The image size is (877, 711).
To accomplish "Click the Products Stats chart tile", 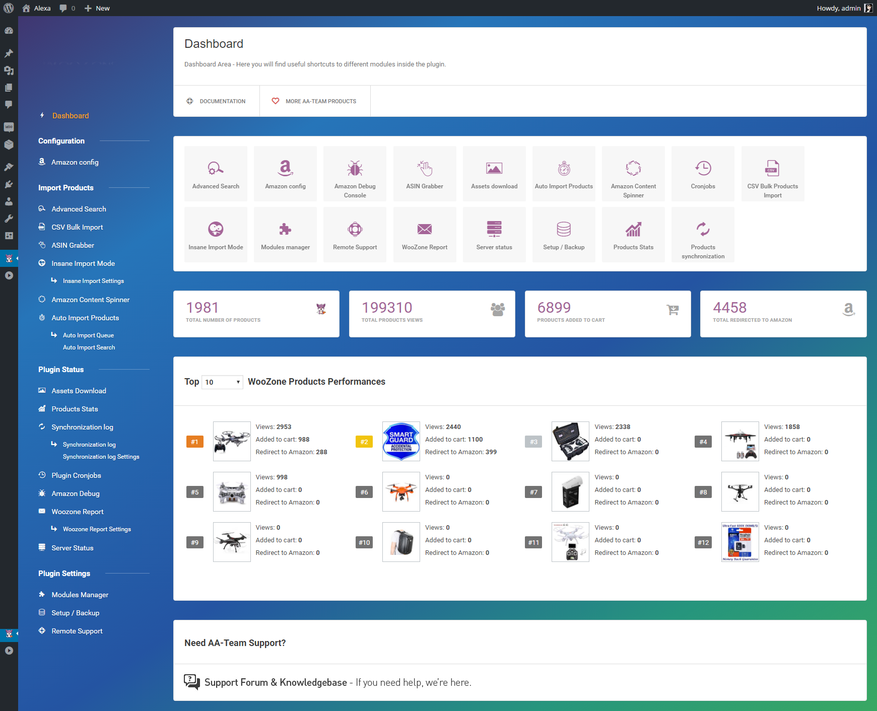I will coord(633,235).
